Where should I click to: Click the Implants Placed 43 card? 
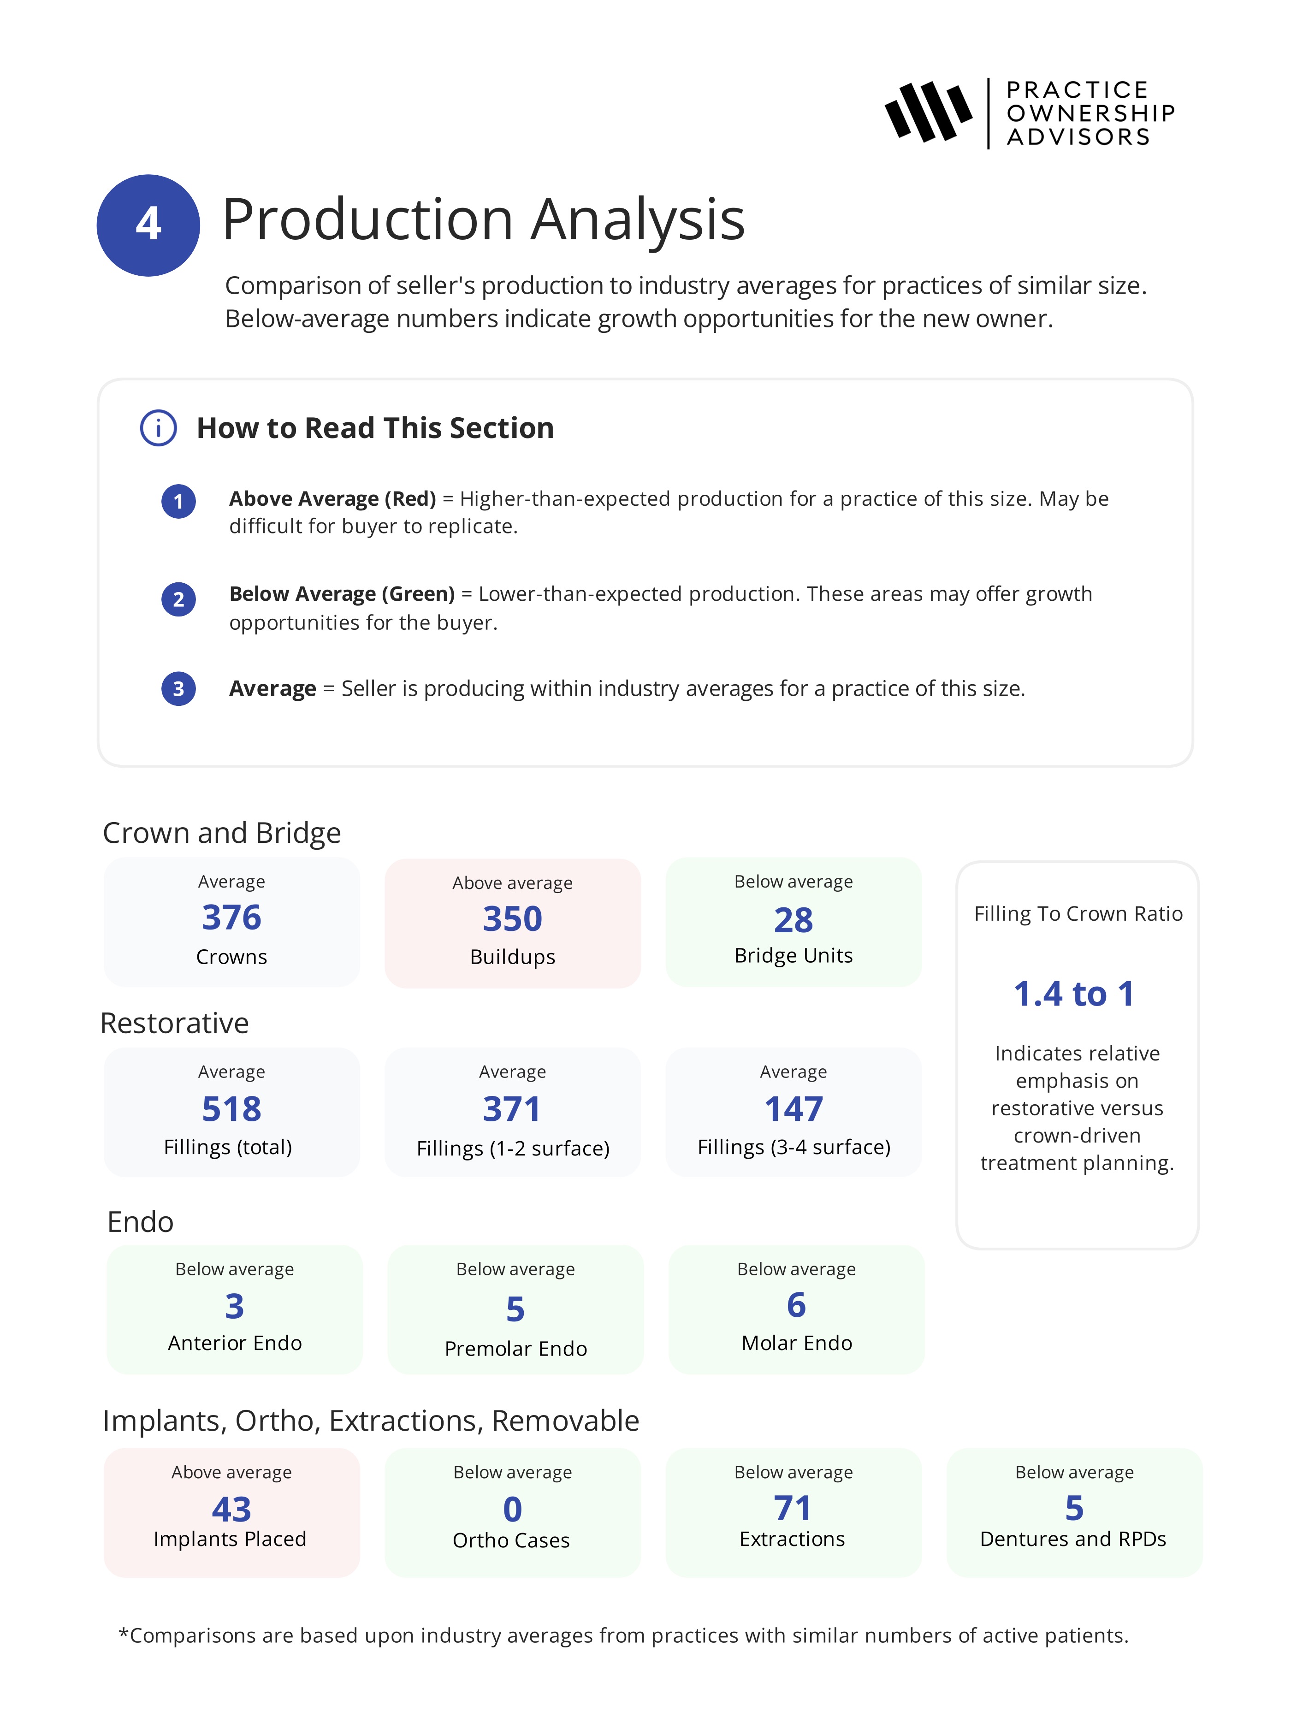(231, 1512)
